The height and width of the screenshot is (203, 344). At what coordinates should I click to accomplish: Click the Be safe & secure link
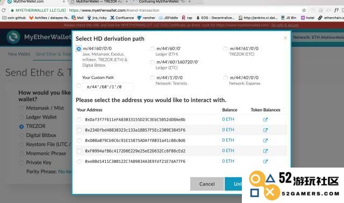(x=285, y=25)
